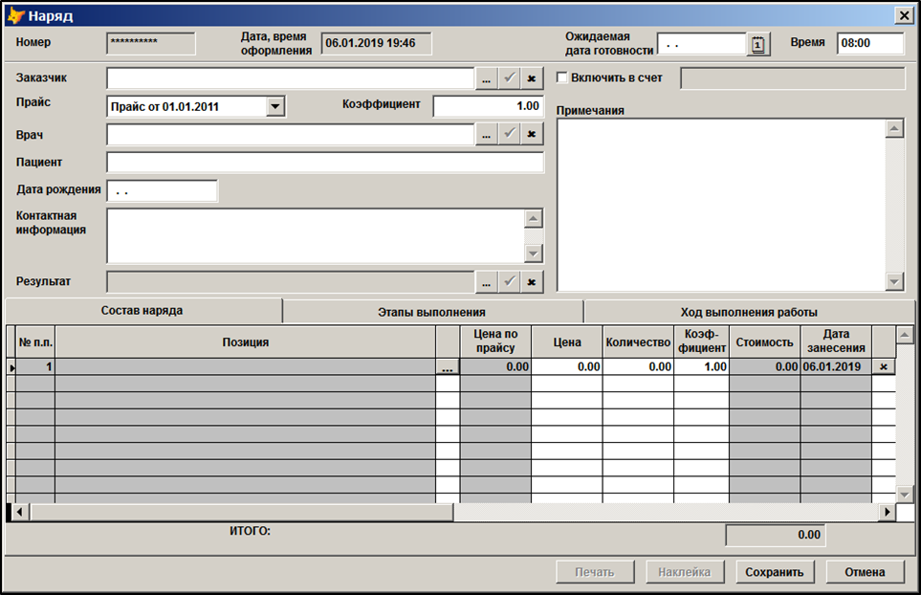The height and width of the screenshot is (595, 921).
Task: Switch to Этапы выполнения tab
Action: pos(432,312)
